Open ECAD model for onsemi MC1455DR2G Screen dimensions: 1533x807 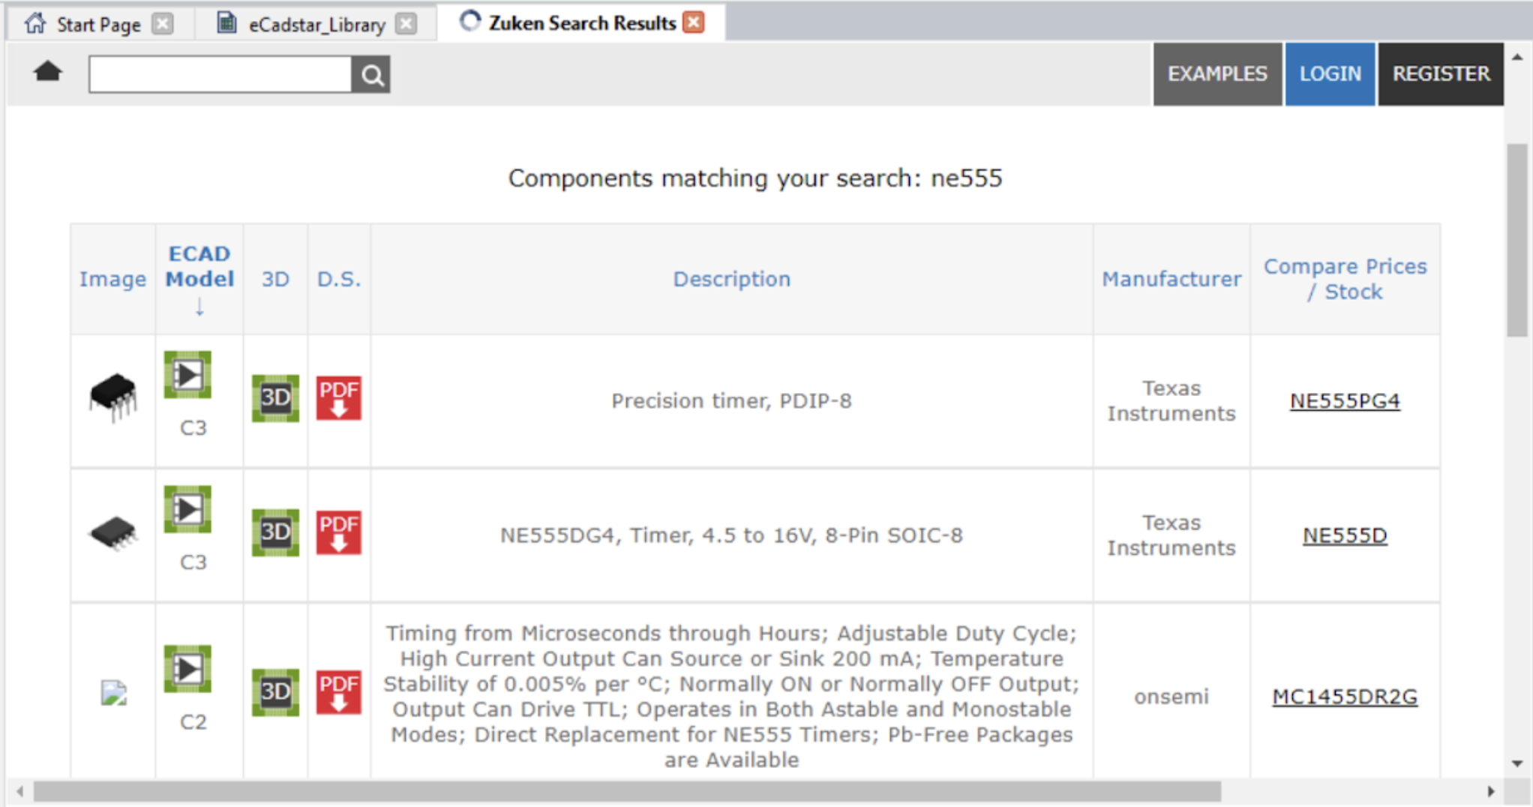[x=187, y=669]
